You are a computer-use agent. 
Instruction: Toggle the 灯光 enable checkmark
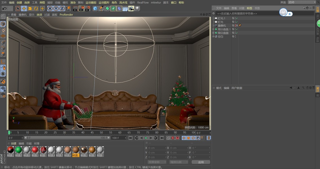pos(237,22)
